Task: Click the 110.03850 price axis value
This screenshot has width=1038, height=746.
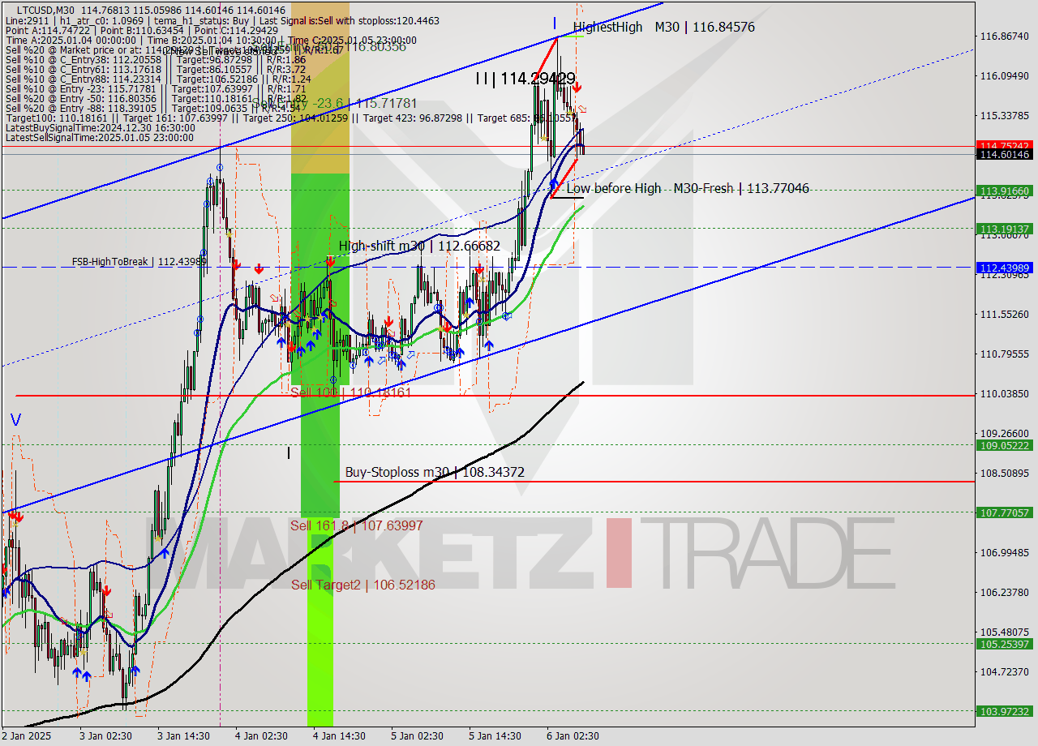Action: (1005, 394)
